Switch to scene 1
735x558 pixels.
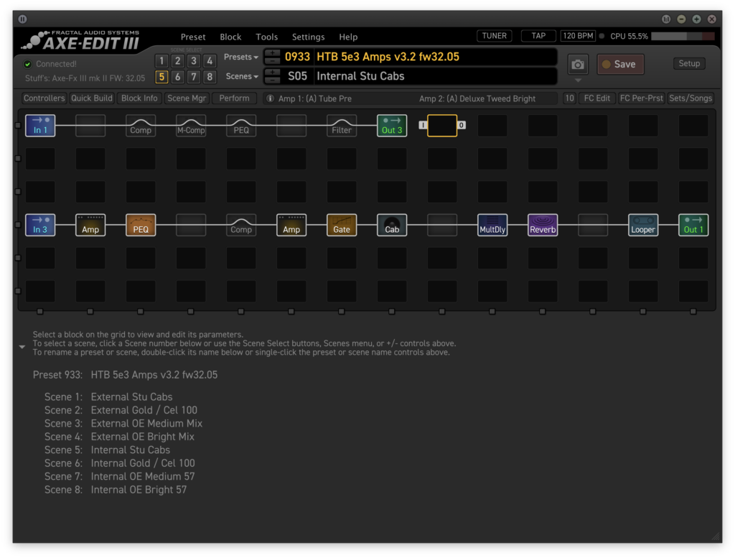point(161,61)
